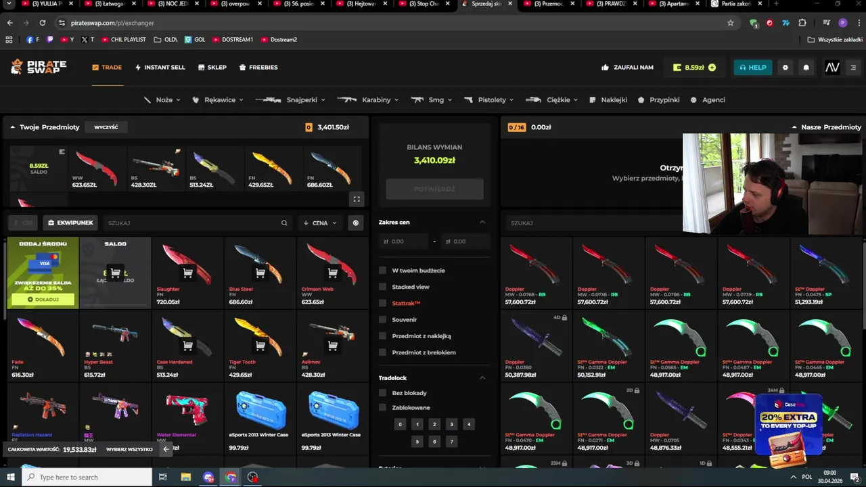Open browser extensions puzzle icon
Screen dimensions: 866x487
point(802,22)
